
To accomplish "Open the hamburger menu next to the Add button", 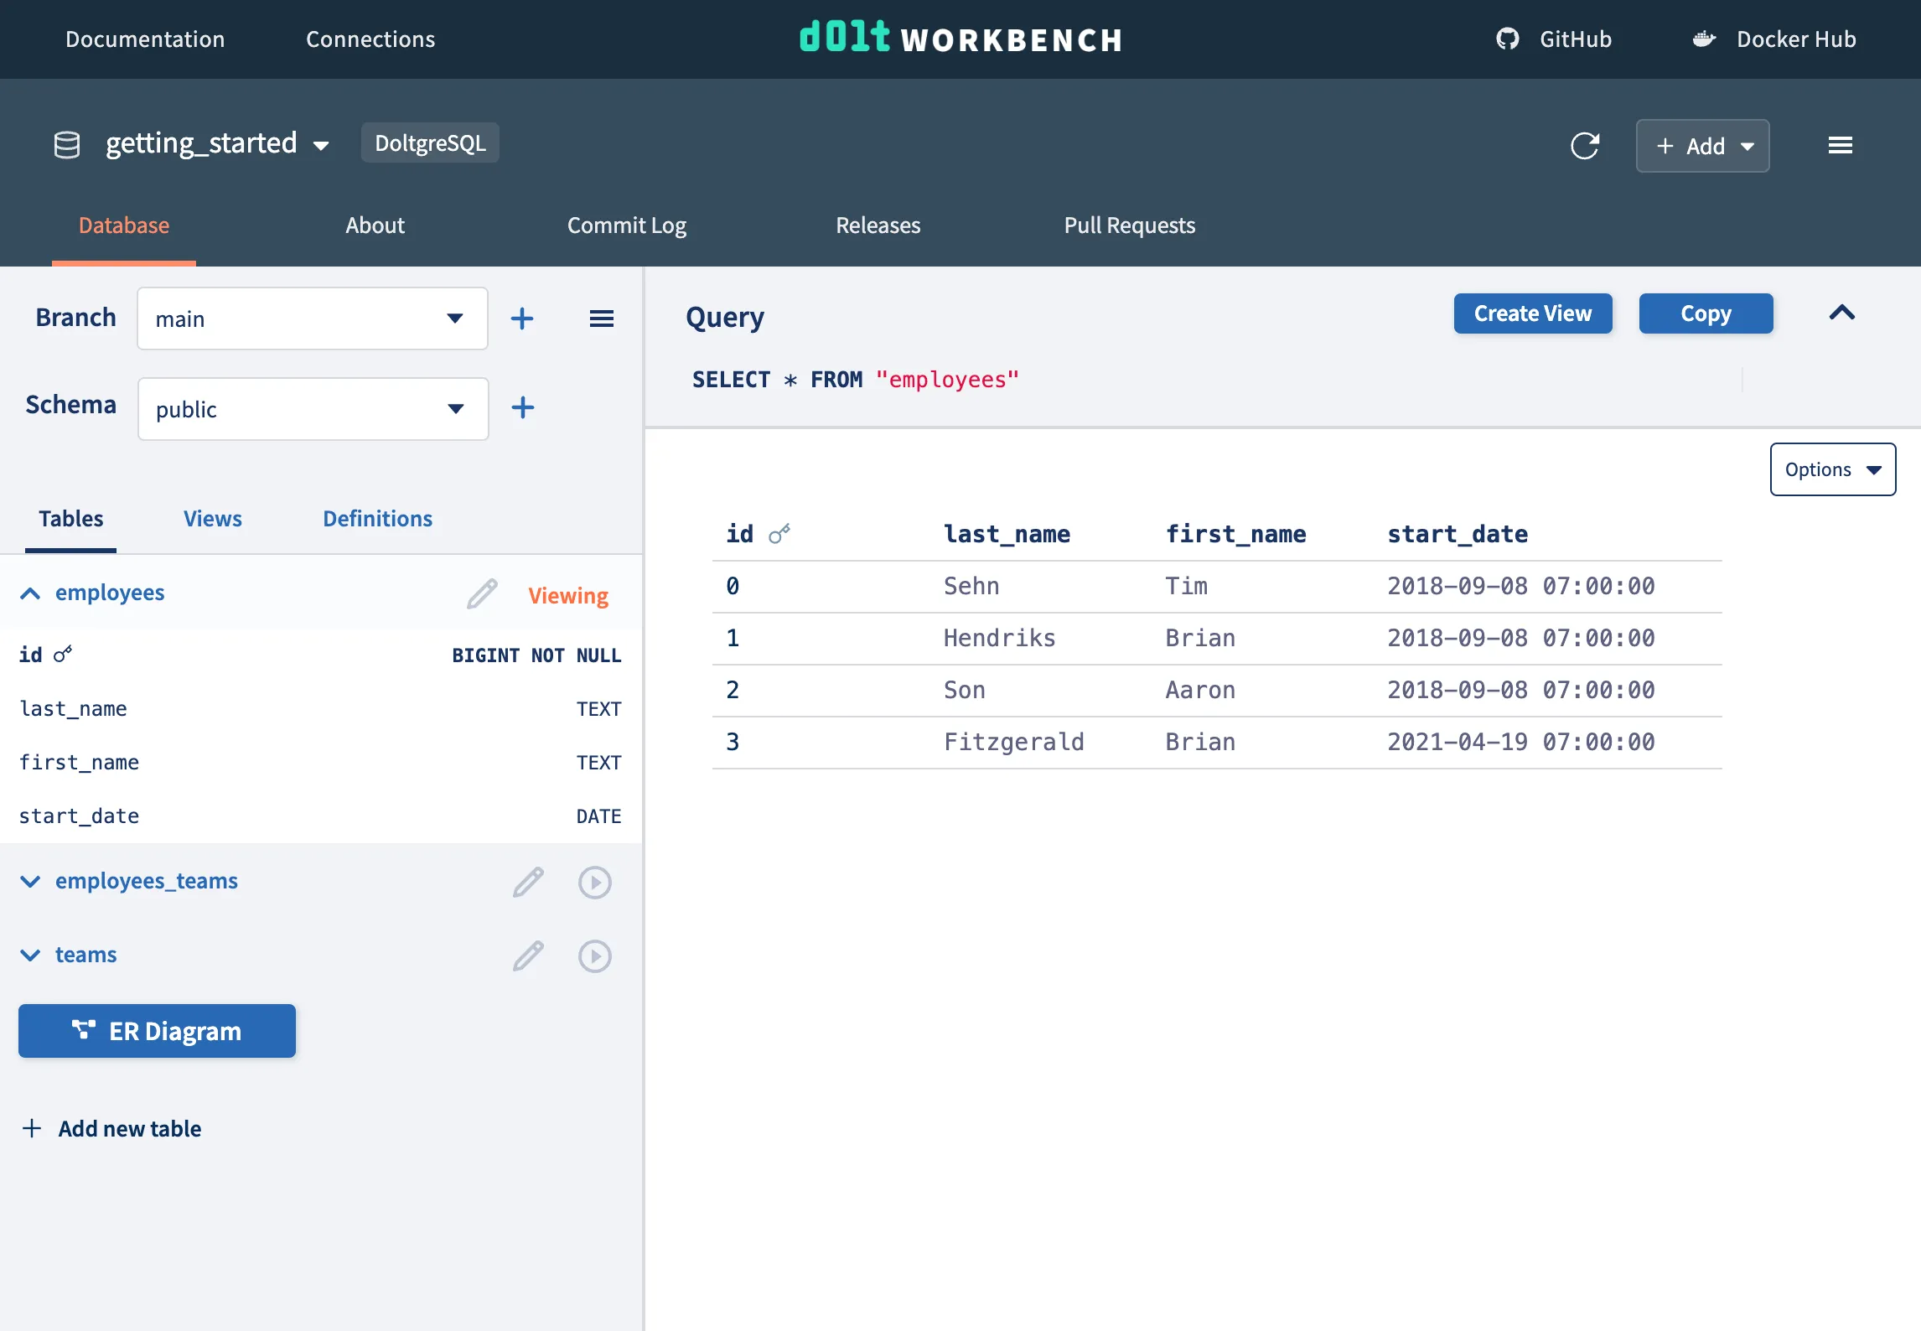I will tap(1840, 146).
